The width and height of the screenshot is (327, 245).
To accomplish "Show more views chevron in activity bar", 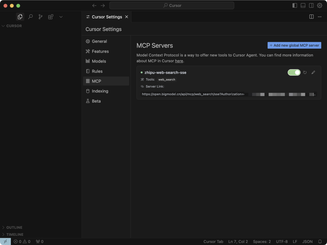I will [61, 17].
